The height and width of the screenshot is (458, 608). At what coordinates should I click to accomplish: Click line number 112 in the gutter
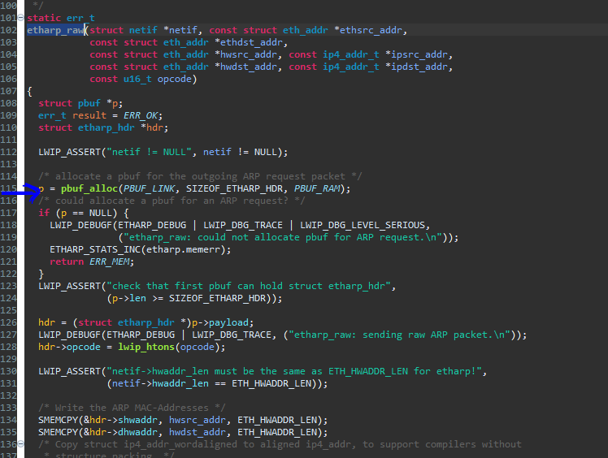(x=8, y=153)
